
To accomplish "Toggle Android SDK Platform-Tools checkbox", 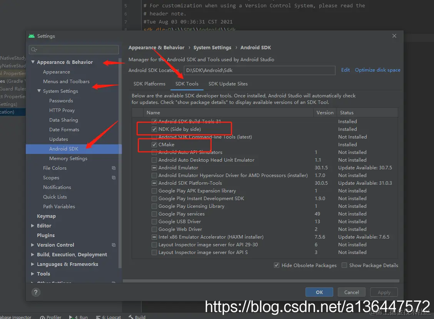I will click(x=154, y=183).
